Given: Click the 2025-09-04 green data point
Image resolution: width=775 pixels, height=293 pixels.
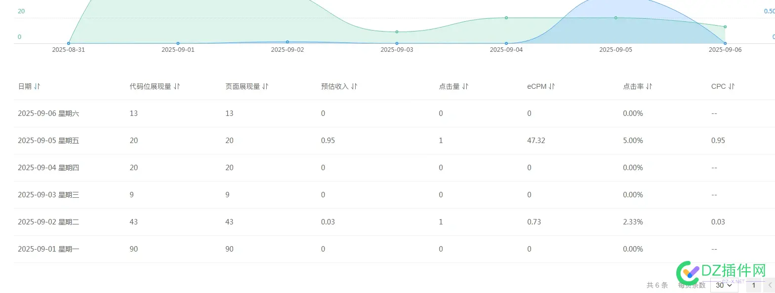Looking at the screenshot, I should (506, 18).
